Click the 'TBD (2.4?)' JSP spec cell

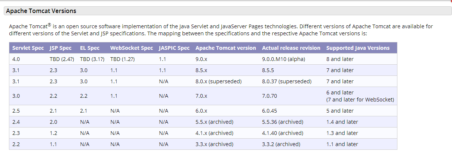tap(62, 59)
